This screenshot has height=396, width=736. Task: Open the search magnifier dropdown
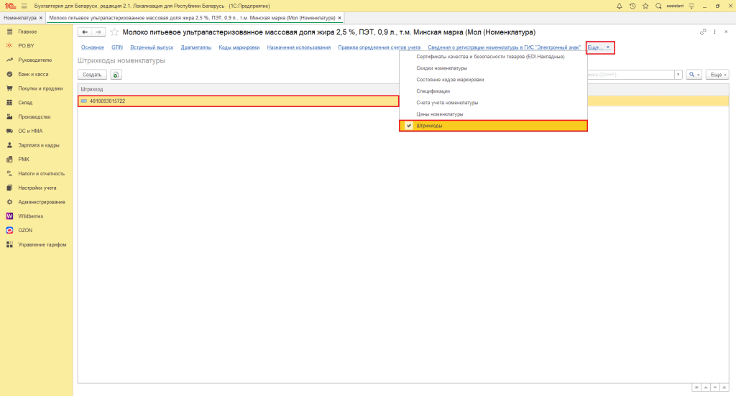(694, 75)
